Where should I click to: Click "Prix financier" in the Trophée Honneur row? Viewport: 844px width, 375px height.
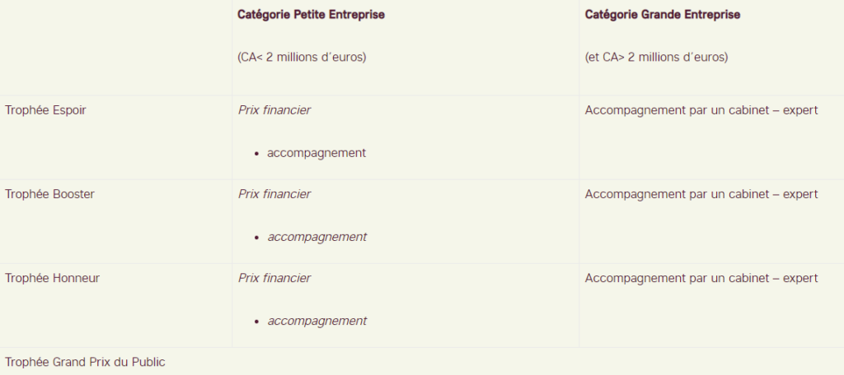(x=274, y=278)
